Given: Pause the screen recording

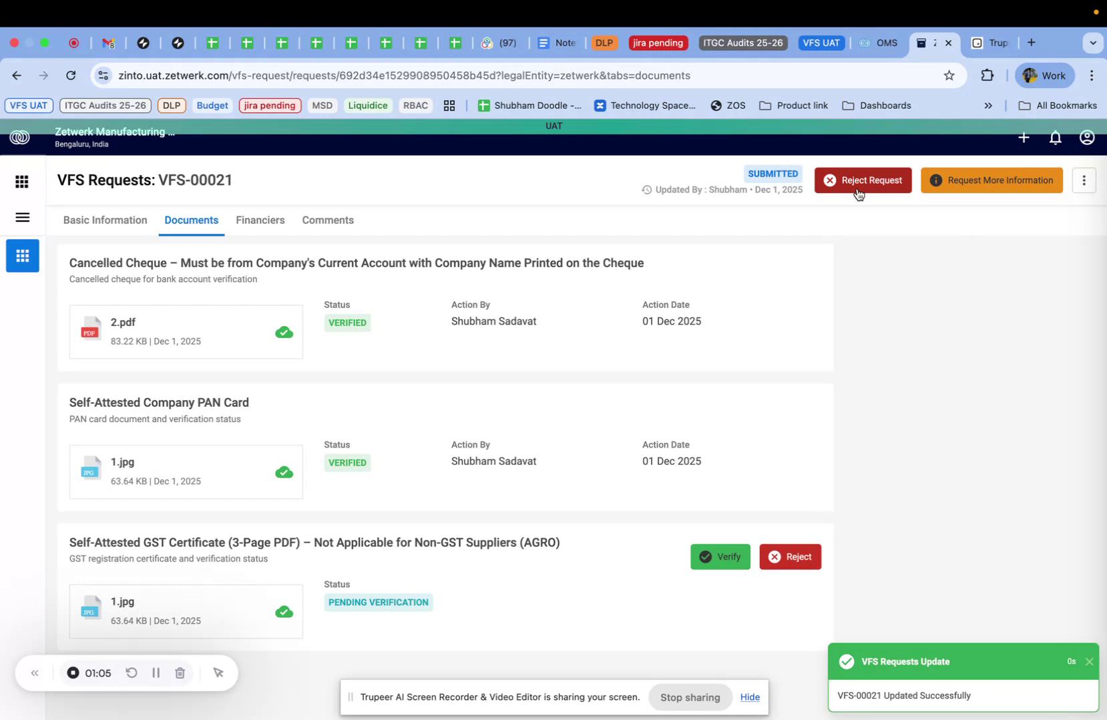Looking at the screenshot, I should 156,673.
